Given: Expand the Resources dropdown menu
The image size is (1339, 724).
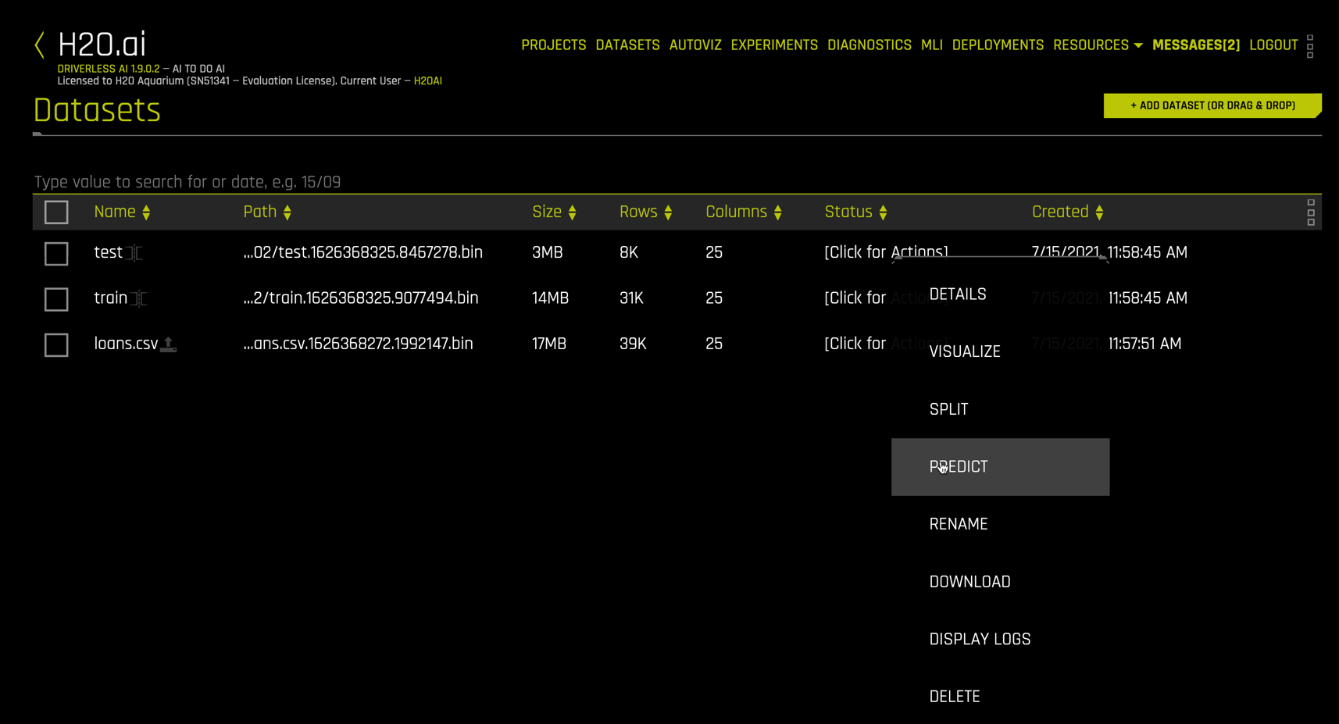Looking at the screenshot, I should coord(1098,45).
